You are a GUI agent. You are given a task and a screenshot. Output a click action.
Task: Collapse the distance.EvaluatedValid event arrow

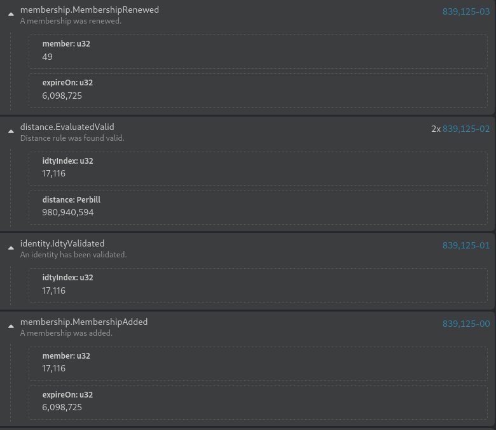11,131
